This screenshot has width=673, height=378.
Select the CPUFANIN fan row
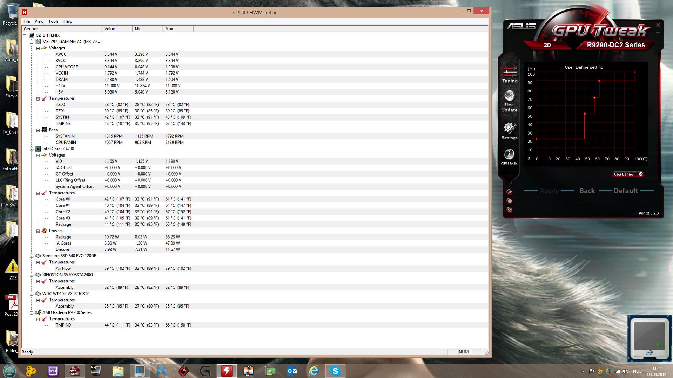[x=255, y=143]
